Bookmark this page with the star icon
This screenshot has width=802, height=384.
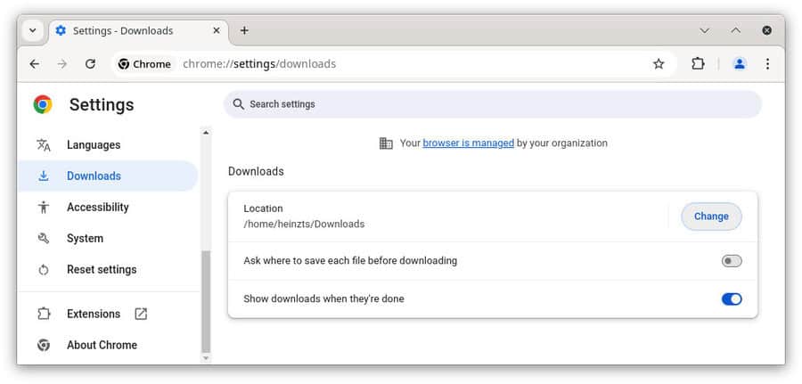659,64
